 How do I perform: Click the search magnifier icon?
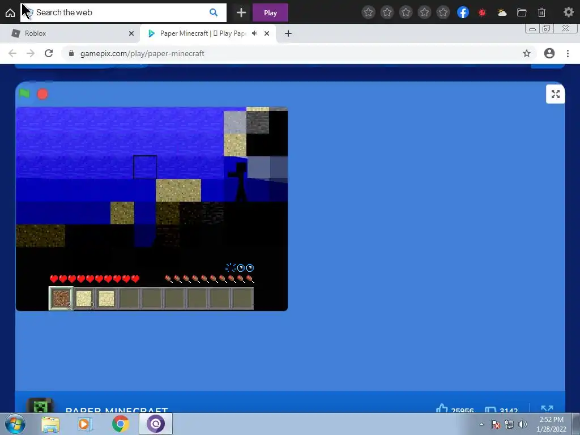pos(214,12)
